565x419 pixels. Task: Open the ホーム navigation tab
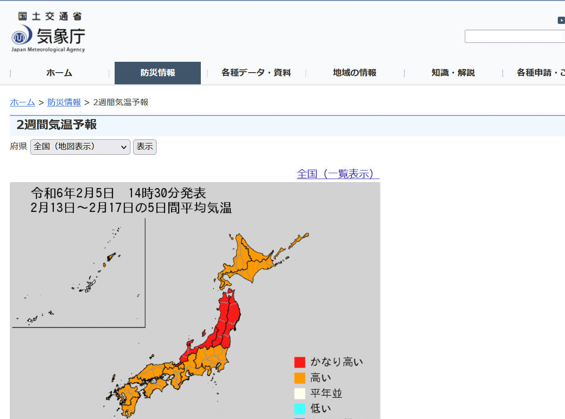tap(59, 73)
